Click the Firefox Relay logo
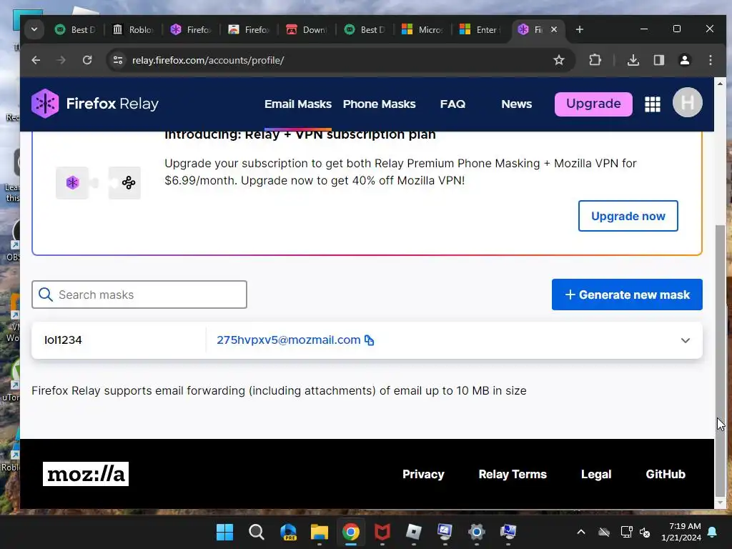 95,104
